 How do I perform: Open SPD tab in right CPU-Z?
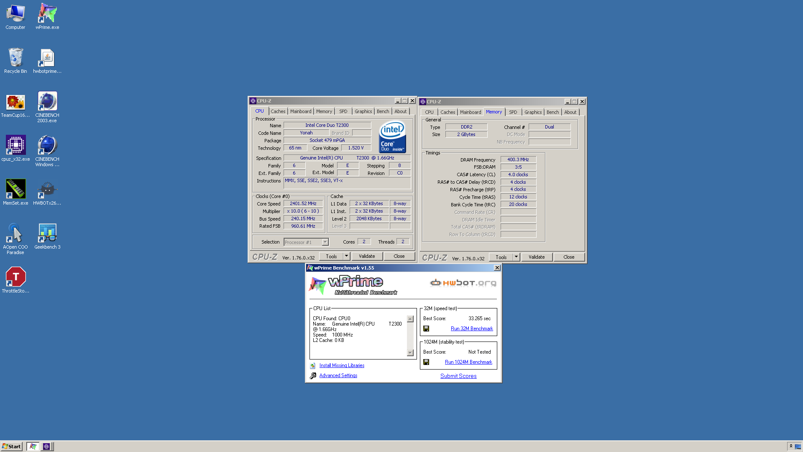(513, 112)
